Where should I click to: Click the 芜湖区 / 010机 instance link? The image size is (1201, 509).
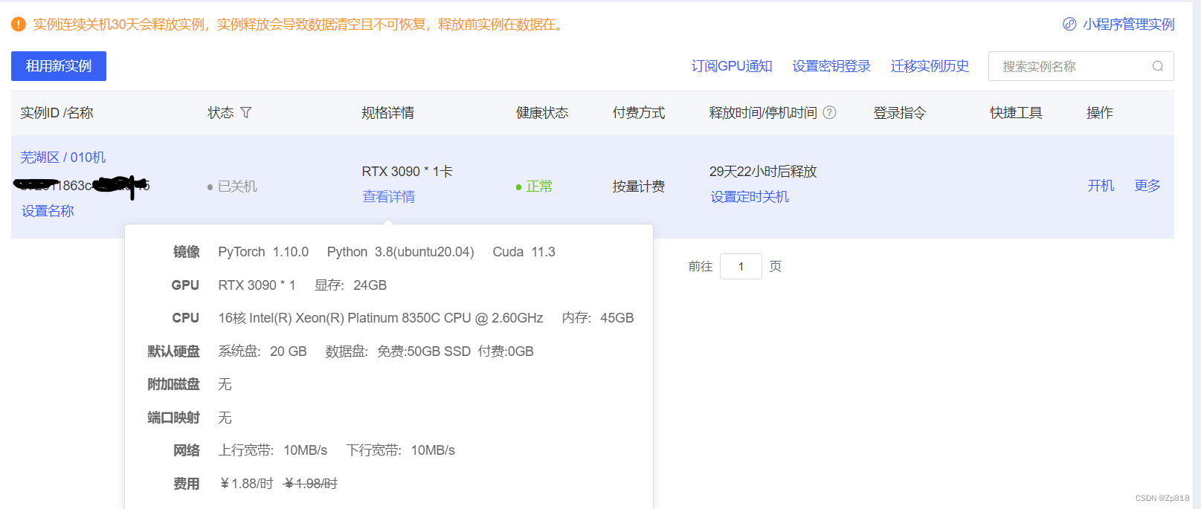click(x=63, y=158)
